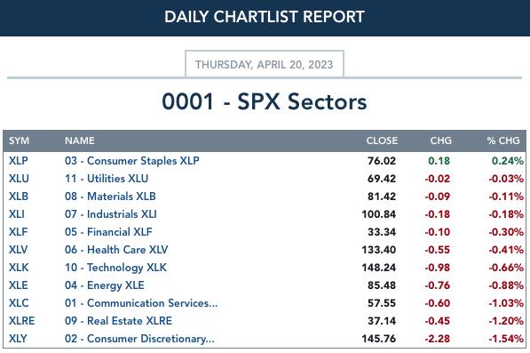The height and width of the screenshot is (353, 530).
Task: Sort the table by CLOSE column header
Action: 382,140
